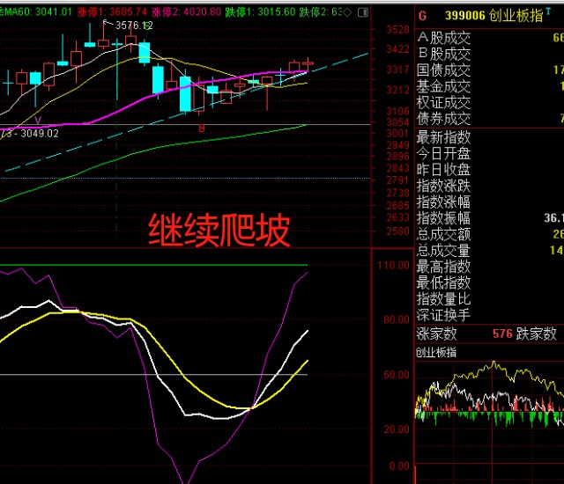The width and height of the screenshot is (564, 484).
Task: Click the 国债成交 row
Action: tap(444, 70)
